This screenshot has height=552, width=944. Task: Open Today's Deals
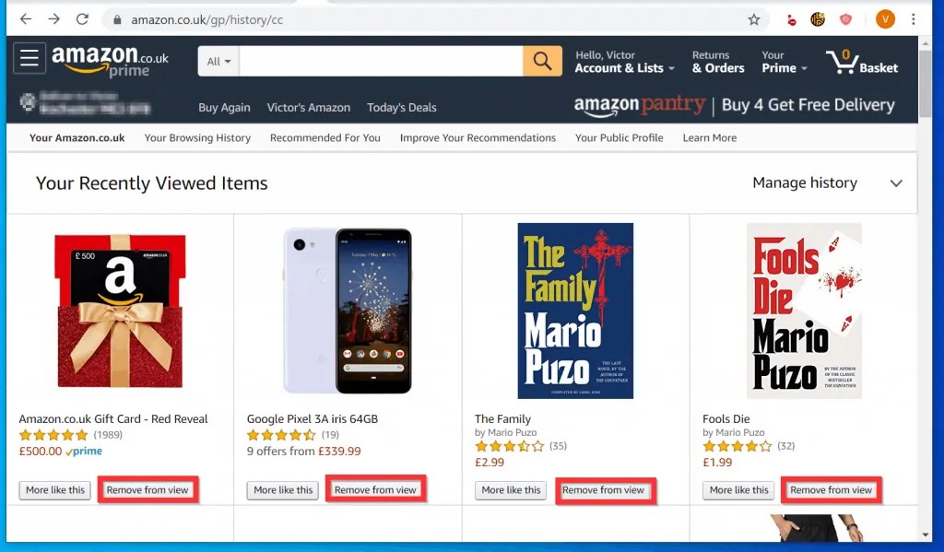(x=401, y=107)
